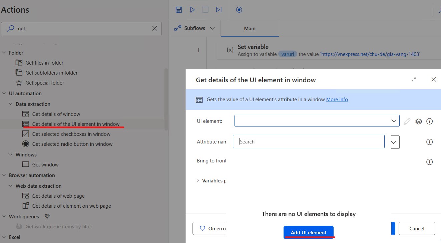
Task: Show info for Bring to front option
Action: click(430, 162)
